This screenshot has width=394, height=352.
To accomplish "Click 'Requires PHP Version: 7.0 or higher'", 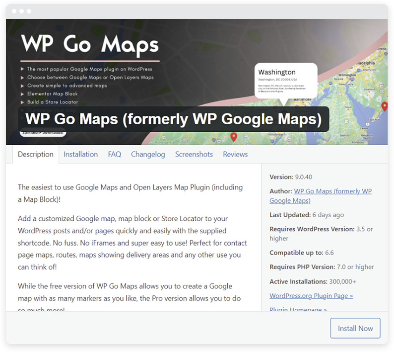I will [322, 267].
